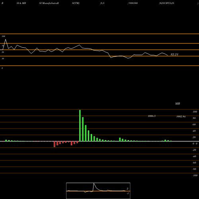Open the mini overview chart thumbnail
This screenshot has width=199, height=199.
[x=98, y=191]
